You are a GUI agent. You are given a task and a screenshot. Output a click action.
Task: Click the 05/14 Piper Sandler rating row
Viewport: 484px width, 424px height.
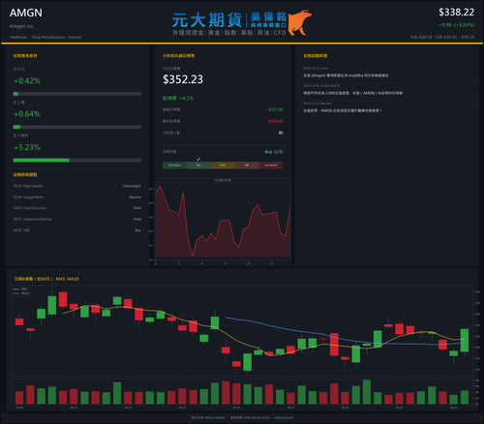tap(77, 186)
